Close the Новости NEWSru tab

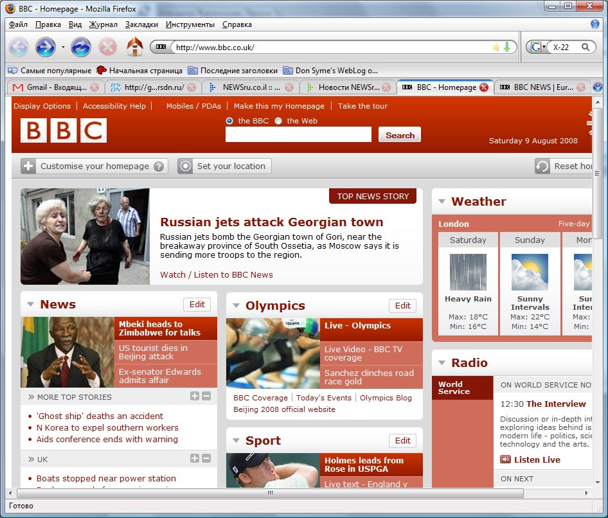pos(386,87)
